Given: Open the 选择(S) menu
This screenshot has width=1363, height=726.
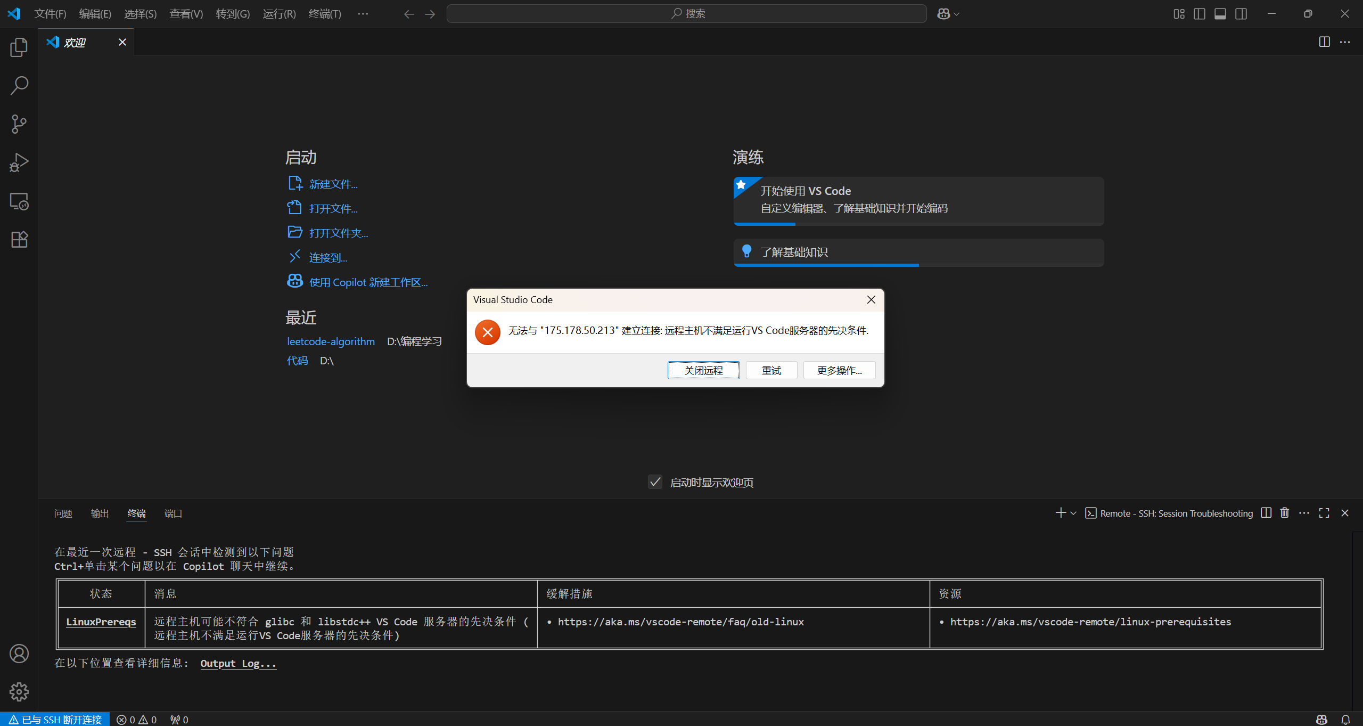Looking at the screenshot, I should tap(141, 14).
